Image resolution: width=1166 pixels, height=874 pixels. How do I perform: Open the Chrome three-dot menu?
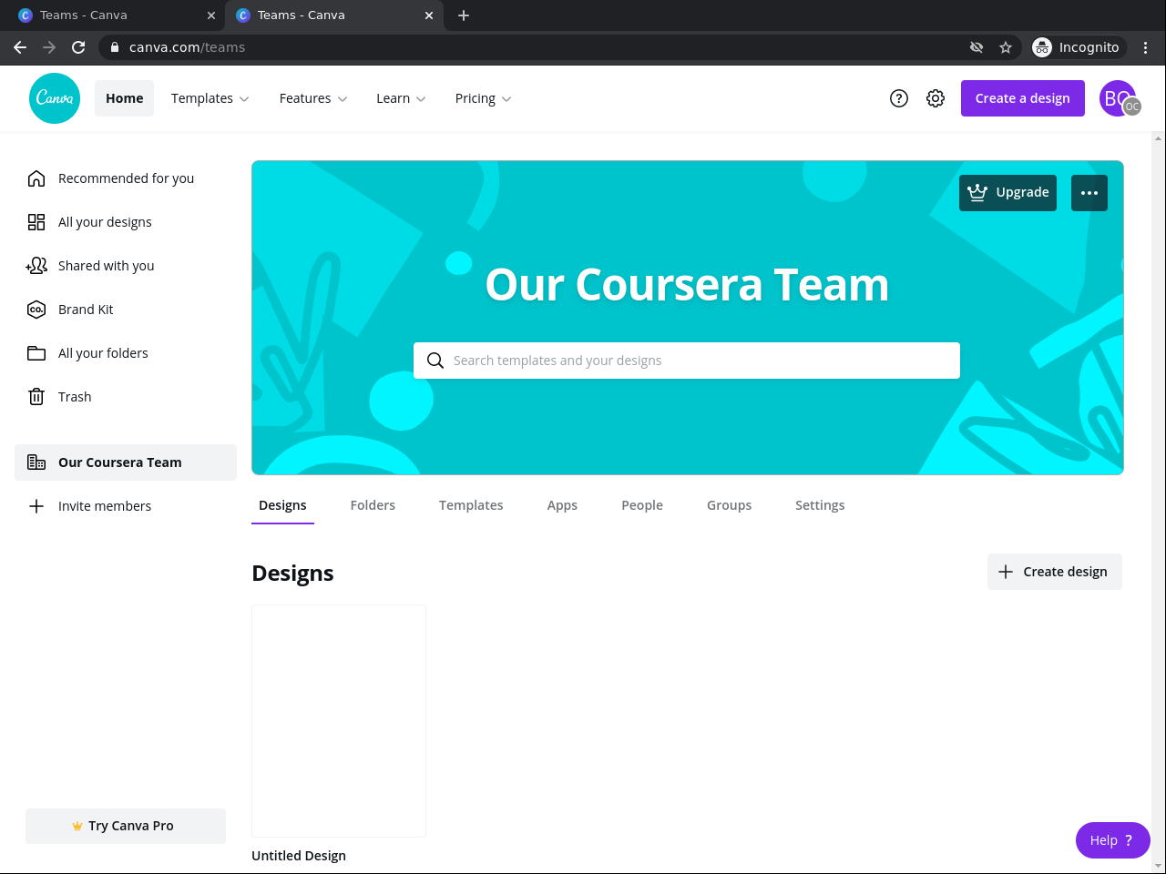[x=1146, y=47]
